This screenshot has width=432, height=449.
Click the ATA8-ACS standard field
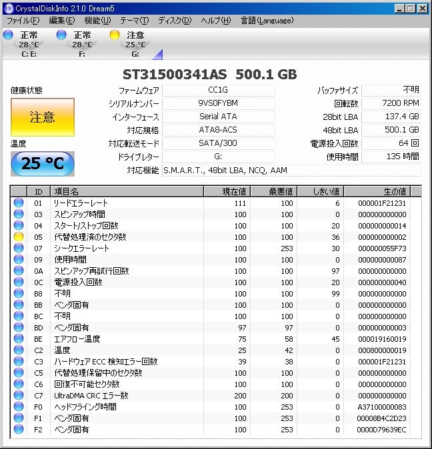click(218, 130)
